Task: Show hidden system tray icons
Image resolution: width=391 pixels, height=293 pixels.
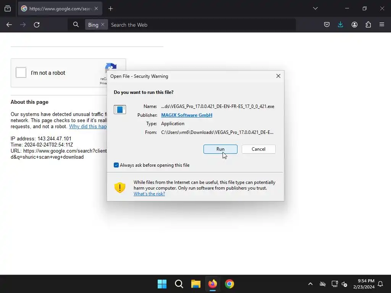Action: (310, 284)
